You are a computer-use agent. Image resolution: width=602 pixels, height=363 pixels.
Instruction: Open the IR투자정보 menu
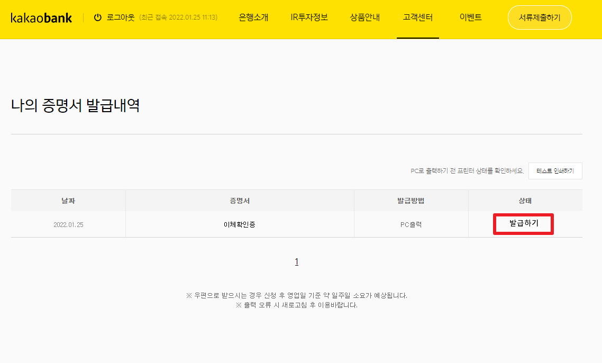(309, 17)
